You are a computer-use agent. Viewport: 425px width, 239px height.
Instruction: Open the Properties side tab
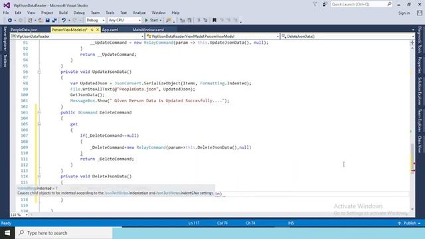tap(420, 65)
